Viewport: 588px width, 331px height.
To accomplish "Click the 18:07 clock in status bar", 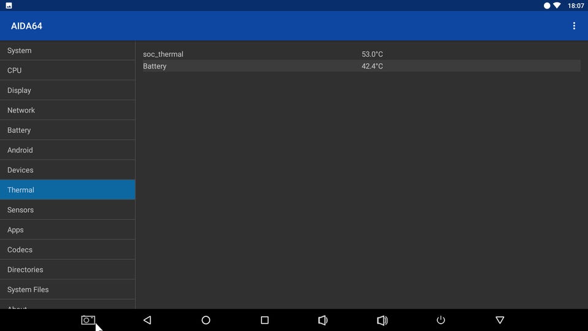I will pos(576,6).
